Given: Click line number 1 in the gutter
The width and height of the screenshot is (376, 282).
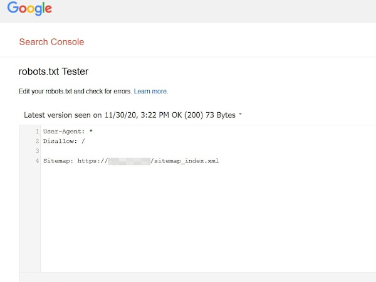Looking at the screenshot, I should click(x=37, y=132).
